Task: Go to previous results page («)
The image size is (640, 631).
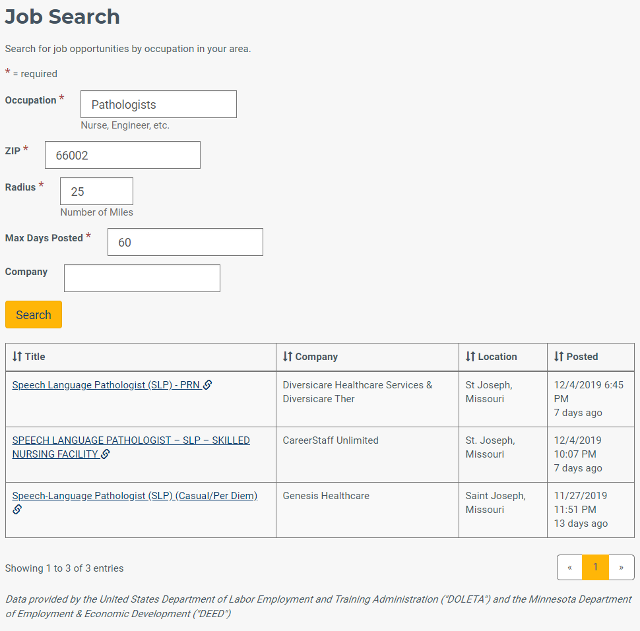Action: [x=570, y=567]
